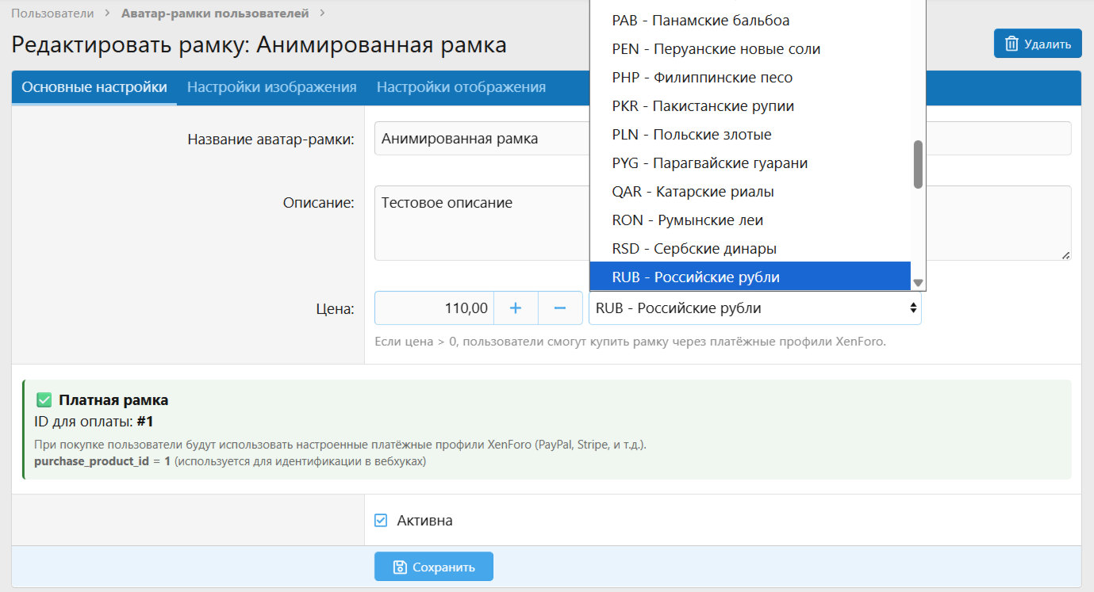Viewport: 1094px width, 592px height.
Task: Select highlighted RUB - Российские рубли option
Action: point(696,277)
